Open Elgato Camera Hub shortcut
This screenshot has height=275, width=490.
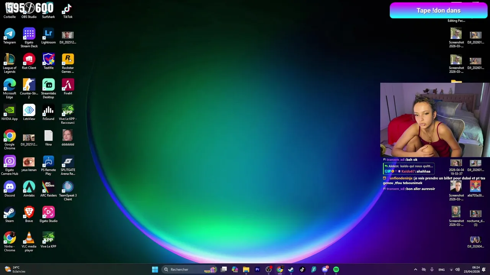tap(10, 166)
